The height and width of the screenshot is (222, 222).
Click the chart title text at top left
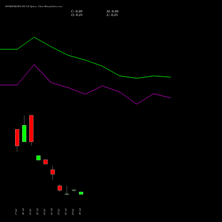(x=34, y=7)
